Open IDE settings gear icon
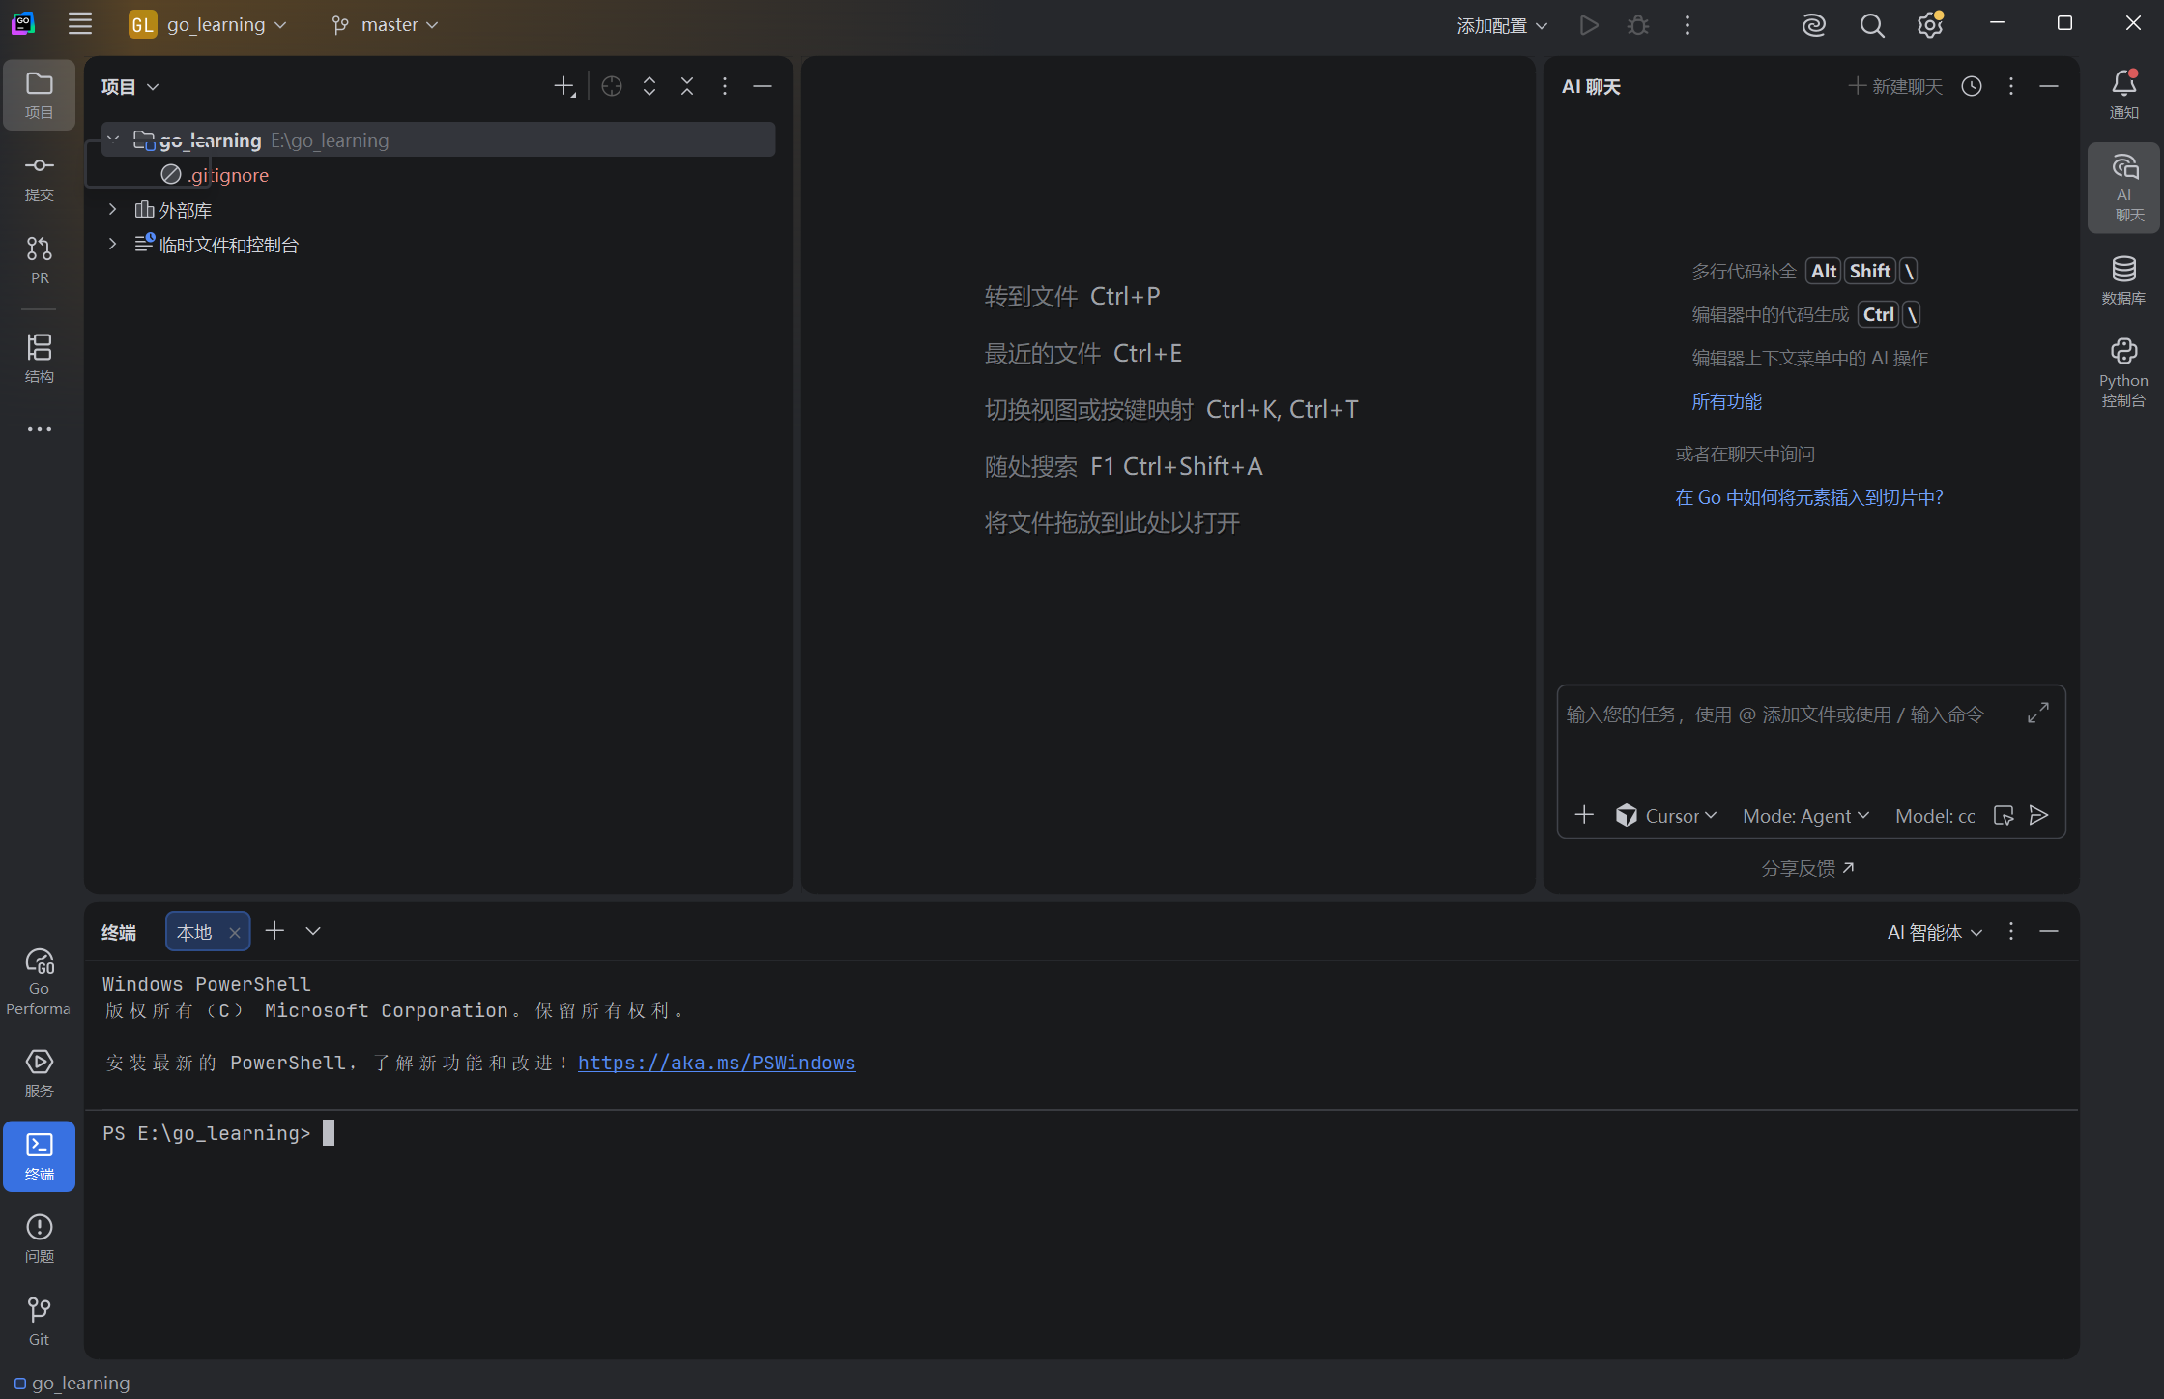Screen dimensions: 2164x1399 1930,25
